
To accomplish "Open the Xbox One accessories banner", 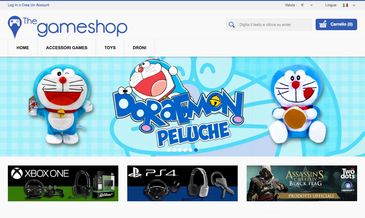I will pos(63,183).
